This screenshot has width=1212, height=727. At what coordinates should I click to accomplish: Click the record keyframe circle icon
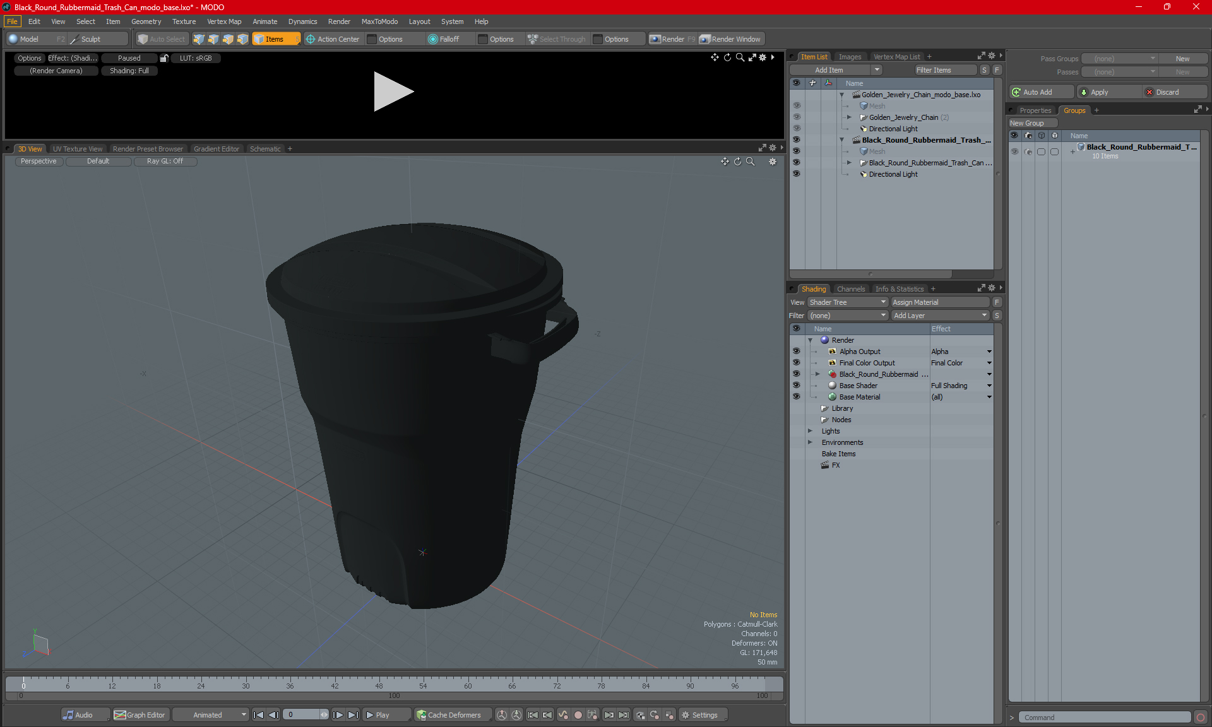pyautogui.click(x=578, y=715)
